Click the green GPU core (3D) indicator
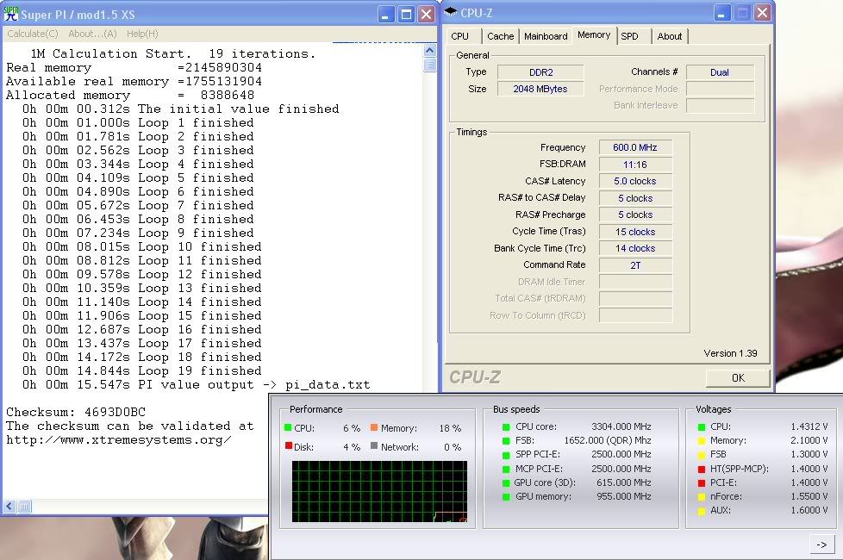843x560 pixels. pyautogui.click(x=506, y=483)
